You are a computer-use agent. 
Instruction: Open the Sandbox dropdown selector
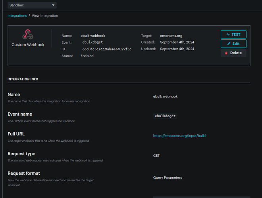32,5
